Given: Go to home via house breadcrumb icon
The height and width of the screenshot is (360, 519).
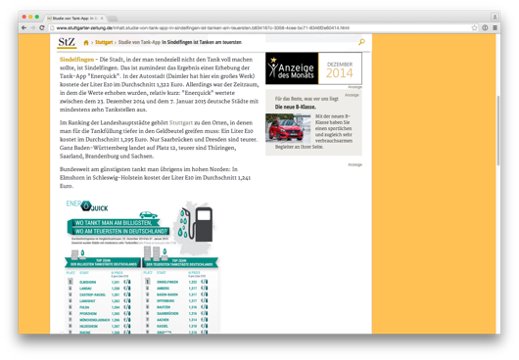Looking at the screenshot, I should (x=86, y=42).
